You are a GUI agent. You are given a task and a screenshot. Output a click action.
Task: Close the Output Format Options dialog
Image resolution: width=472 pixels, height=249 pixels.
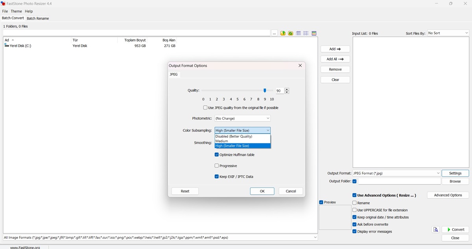tap(300, 66)
